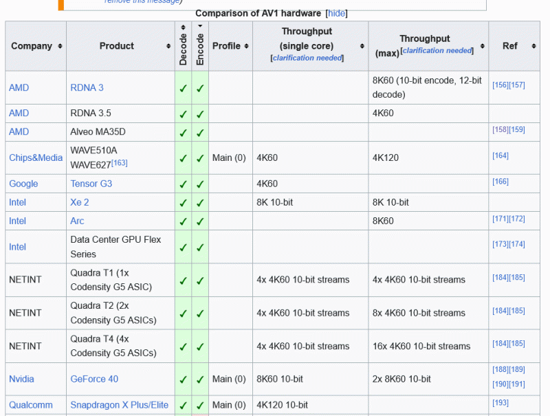Sort table by Product column arrows
Screen dimensions: 550x416
(x=168, y=46)
